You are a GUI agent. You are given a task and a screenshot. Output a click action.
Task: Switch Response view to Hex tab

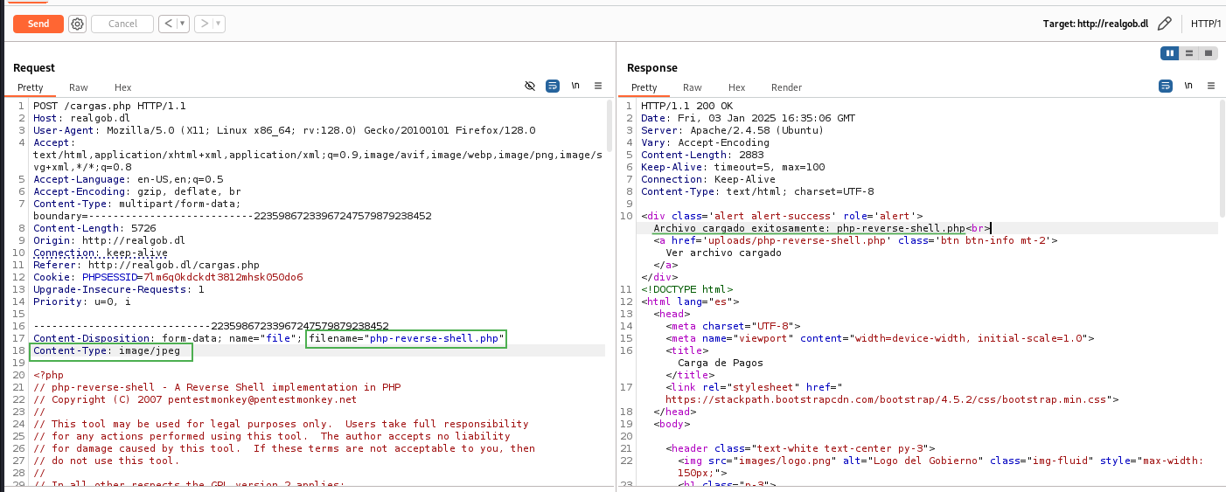click(x=737, y=87)
